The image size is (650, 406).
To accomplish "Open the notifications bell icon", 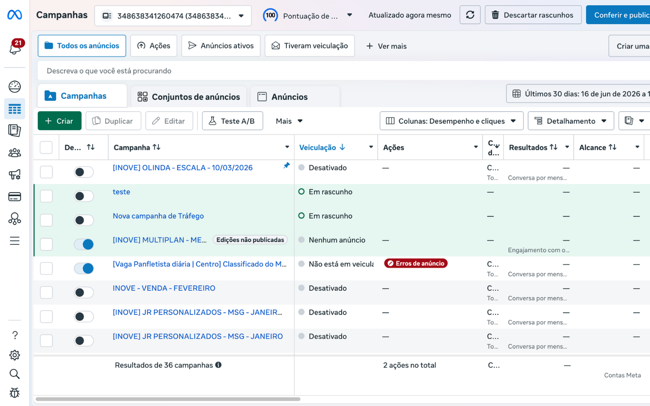I will click(15, 47).
